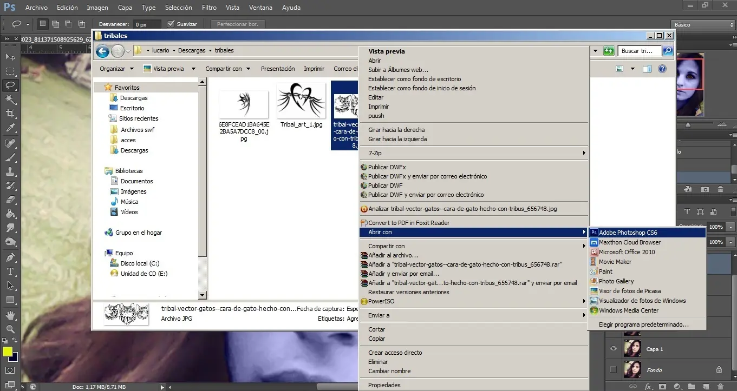Click the Imprimir button in Explorer toolbar

click(x=314, y=69)
